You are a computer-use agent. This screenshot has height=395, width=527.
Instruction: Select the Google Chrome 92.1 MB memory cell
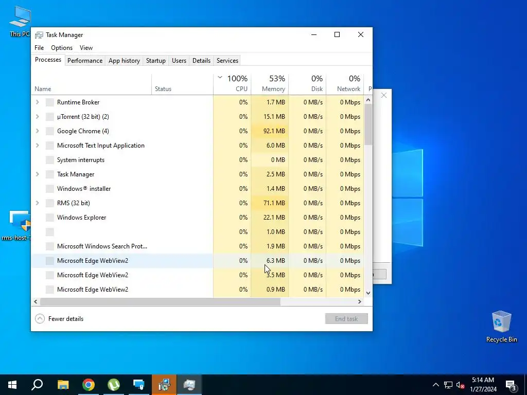[270, 131]
